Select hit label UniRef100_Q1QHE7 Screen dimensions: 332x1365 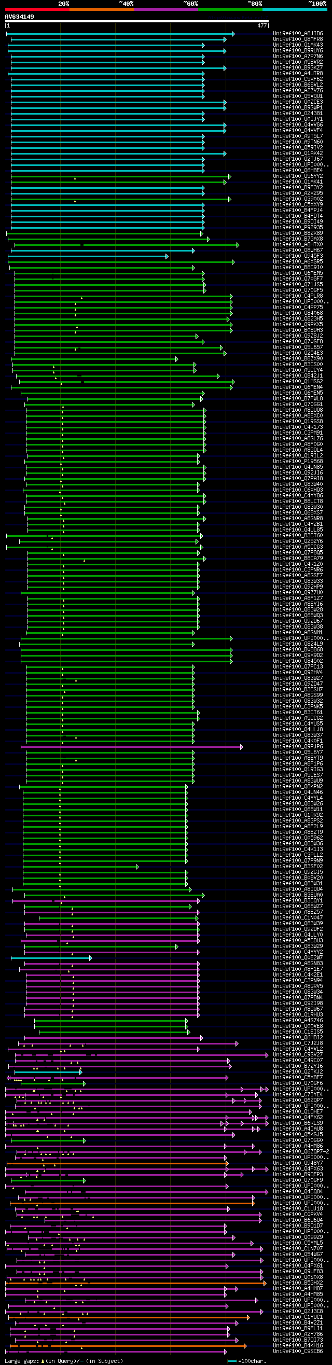click(298, 1112)
